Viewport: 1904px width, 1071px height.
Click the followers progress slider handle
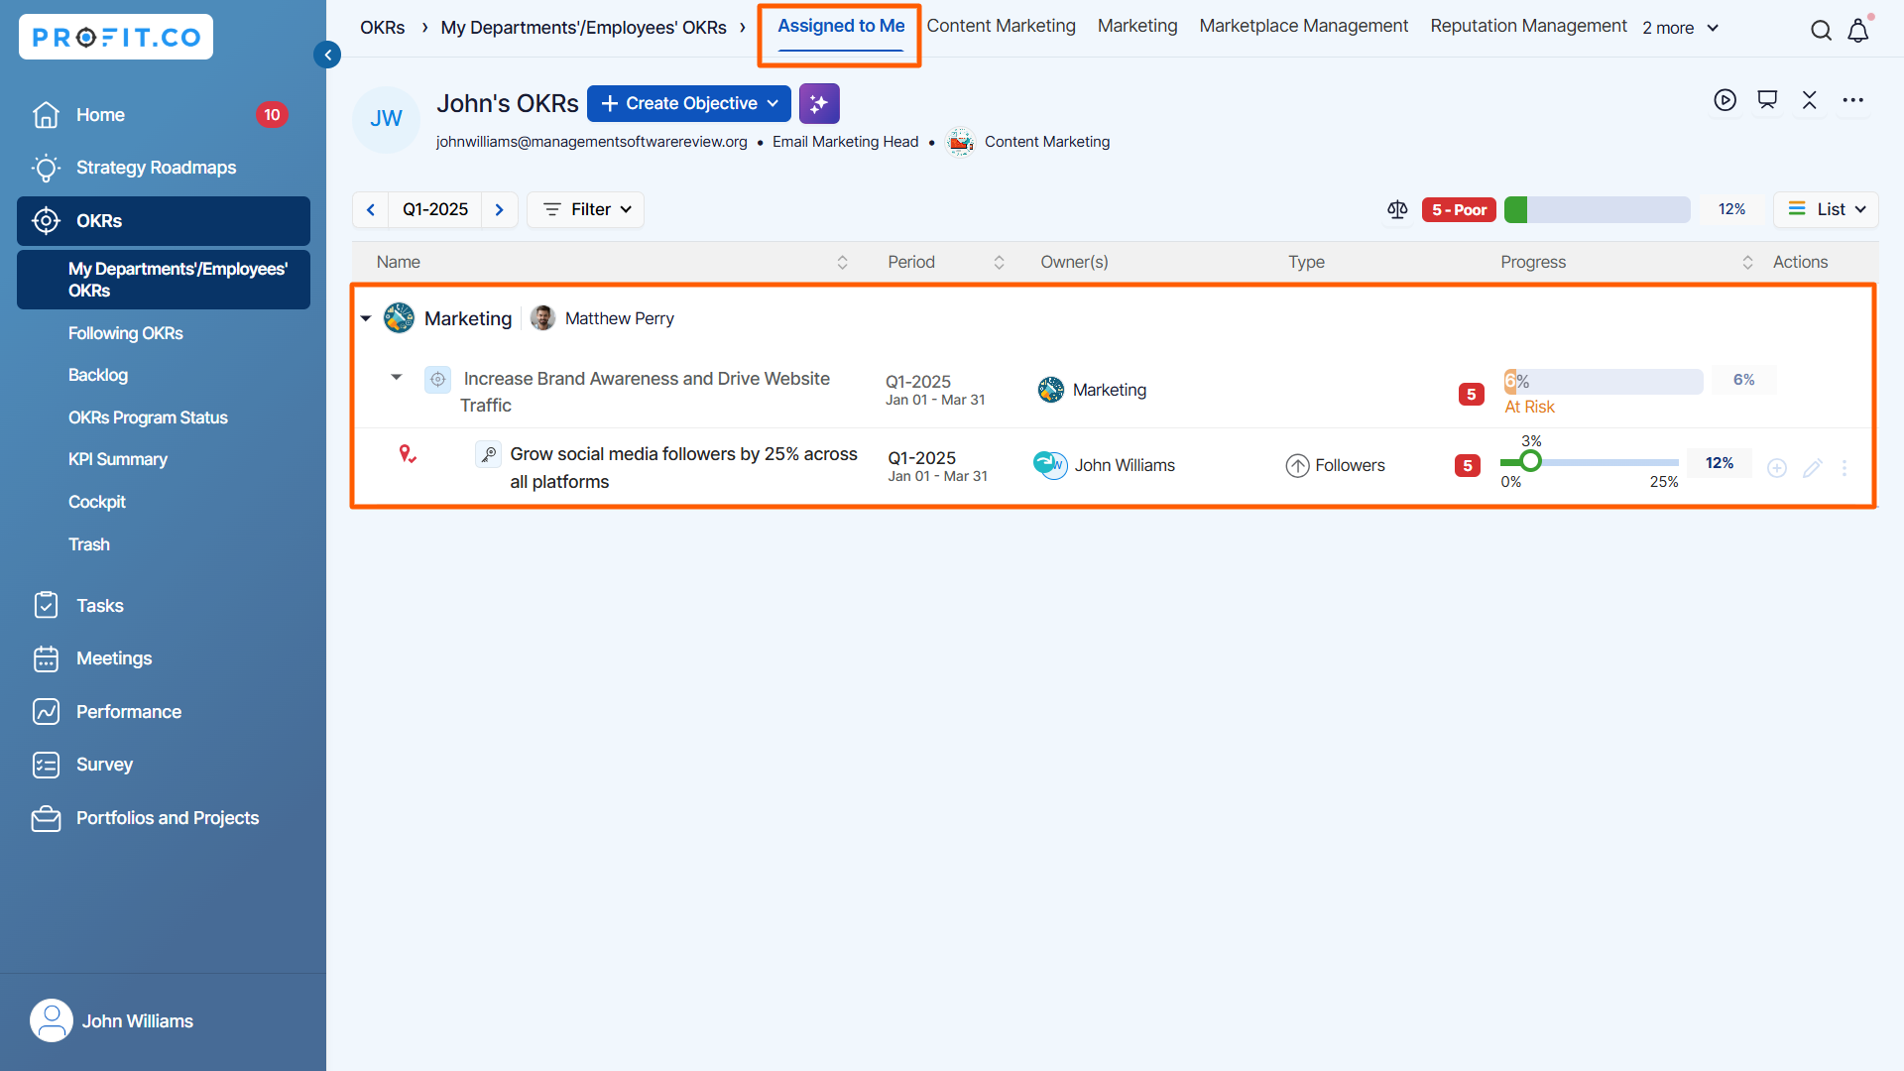click(1530, 461)
